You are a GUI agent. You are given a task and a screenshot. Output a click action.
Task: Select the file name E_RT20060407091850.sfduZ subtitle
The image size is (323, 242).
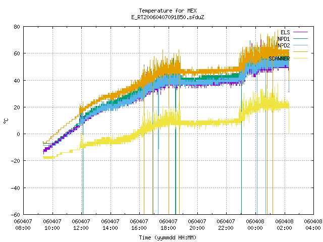pyautogui.click(x=168, y=17)
